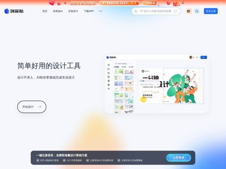Expand the more menu (three dots)
The height and width of the screenshot is (169, 226).
[100, 11]
